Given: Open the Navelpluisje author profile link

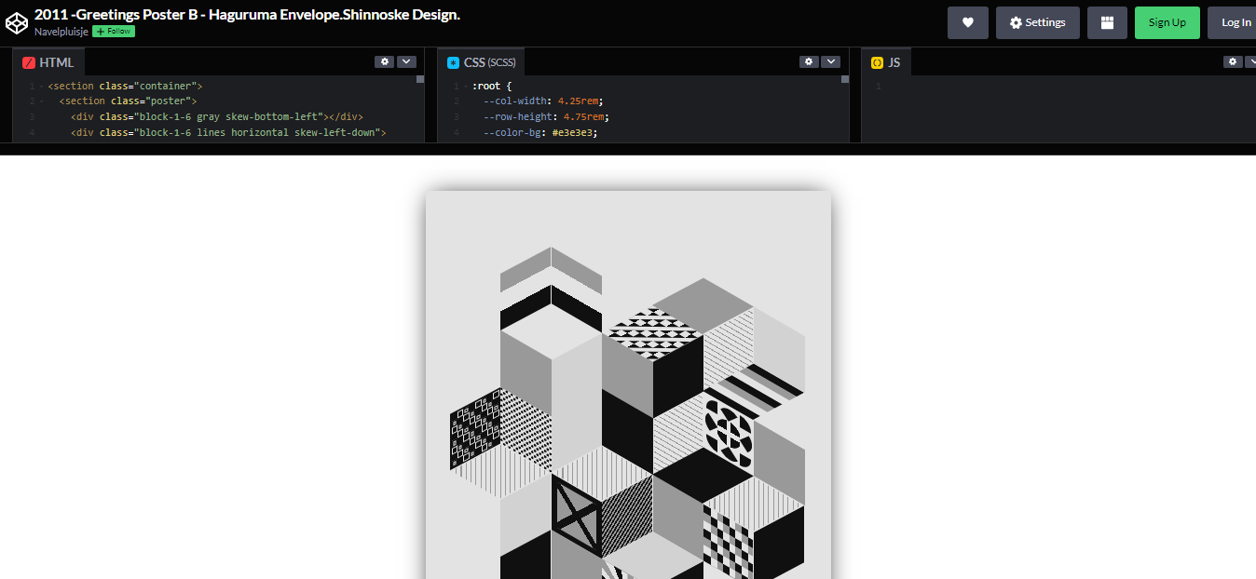Looking at the screenshot, I should (61, 32).
